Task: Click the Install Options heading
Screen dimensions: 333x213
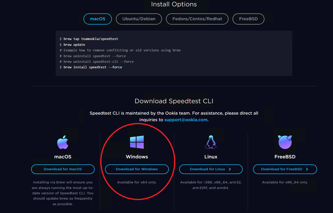Action: [174, 4]
